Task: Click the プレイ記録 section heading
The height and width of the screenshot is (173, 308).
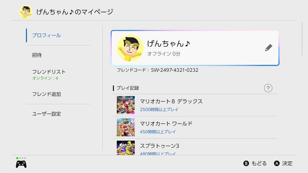Action: 128,88
